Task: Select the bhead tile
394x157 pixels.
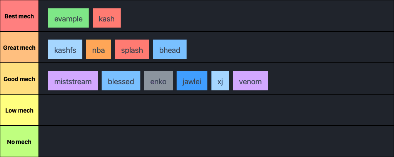Action: coord(170,49)
